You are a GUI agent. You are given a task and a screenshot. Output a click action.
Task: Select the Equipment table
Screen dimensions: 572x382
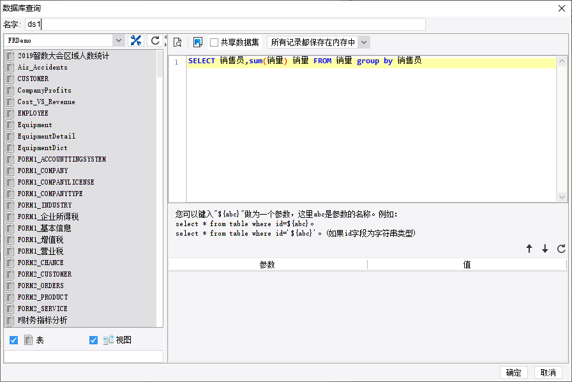pos(34,125)
